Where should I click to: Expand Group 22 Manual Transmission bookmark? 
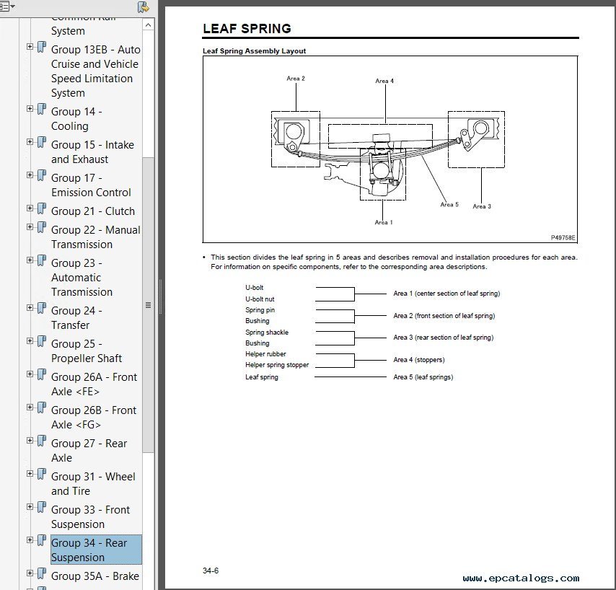click(30, 227)
